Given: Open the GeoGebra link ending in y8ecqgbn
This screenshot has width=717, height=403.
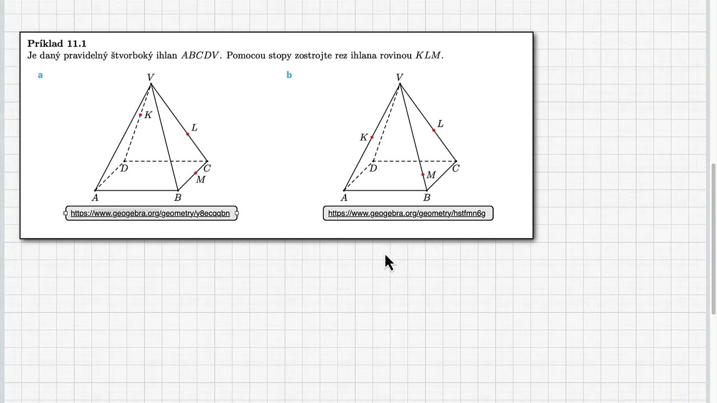Looking at the screenshot, I should coord(150,213).
